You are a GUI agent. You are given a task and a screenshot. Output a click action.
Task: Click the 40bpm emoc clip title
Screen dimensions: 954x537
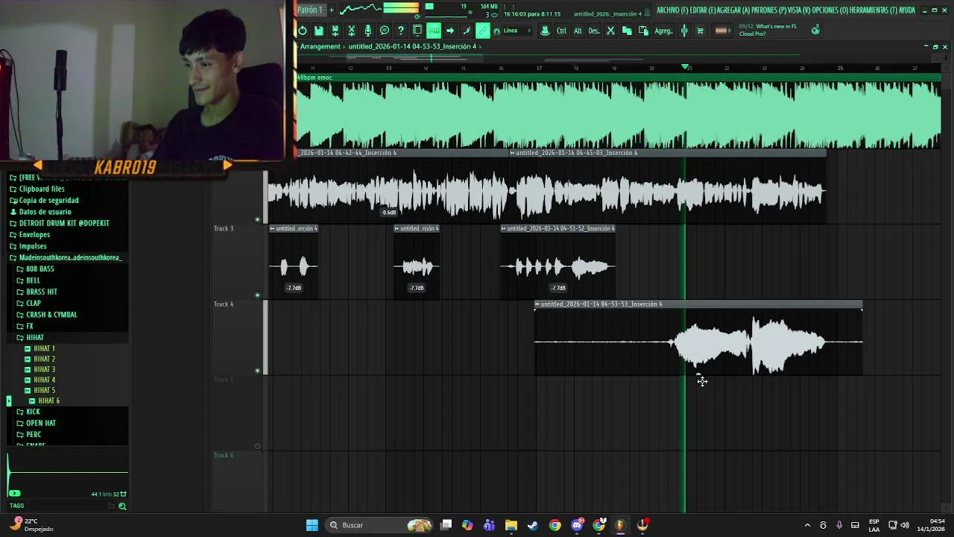point(315,78)
